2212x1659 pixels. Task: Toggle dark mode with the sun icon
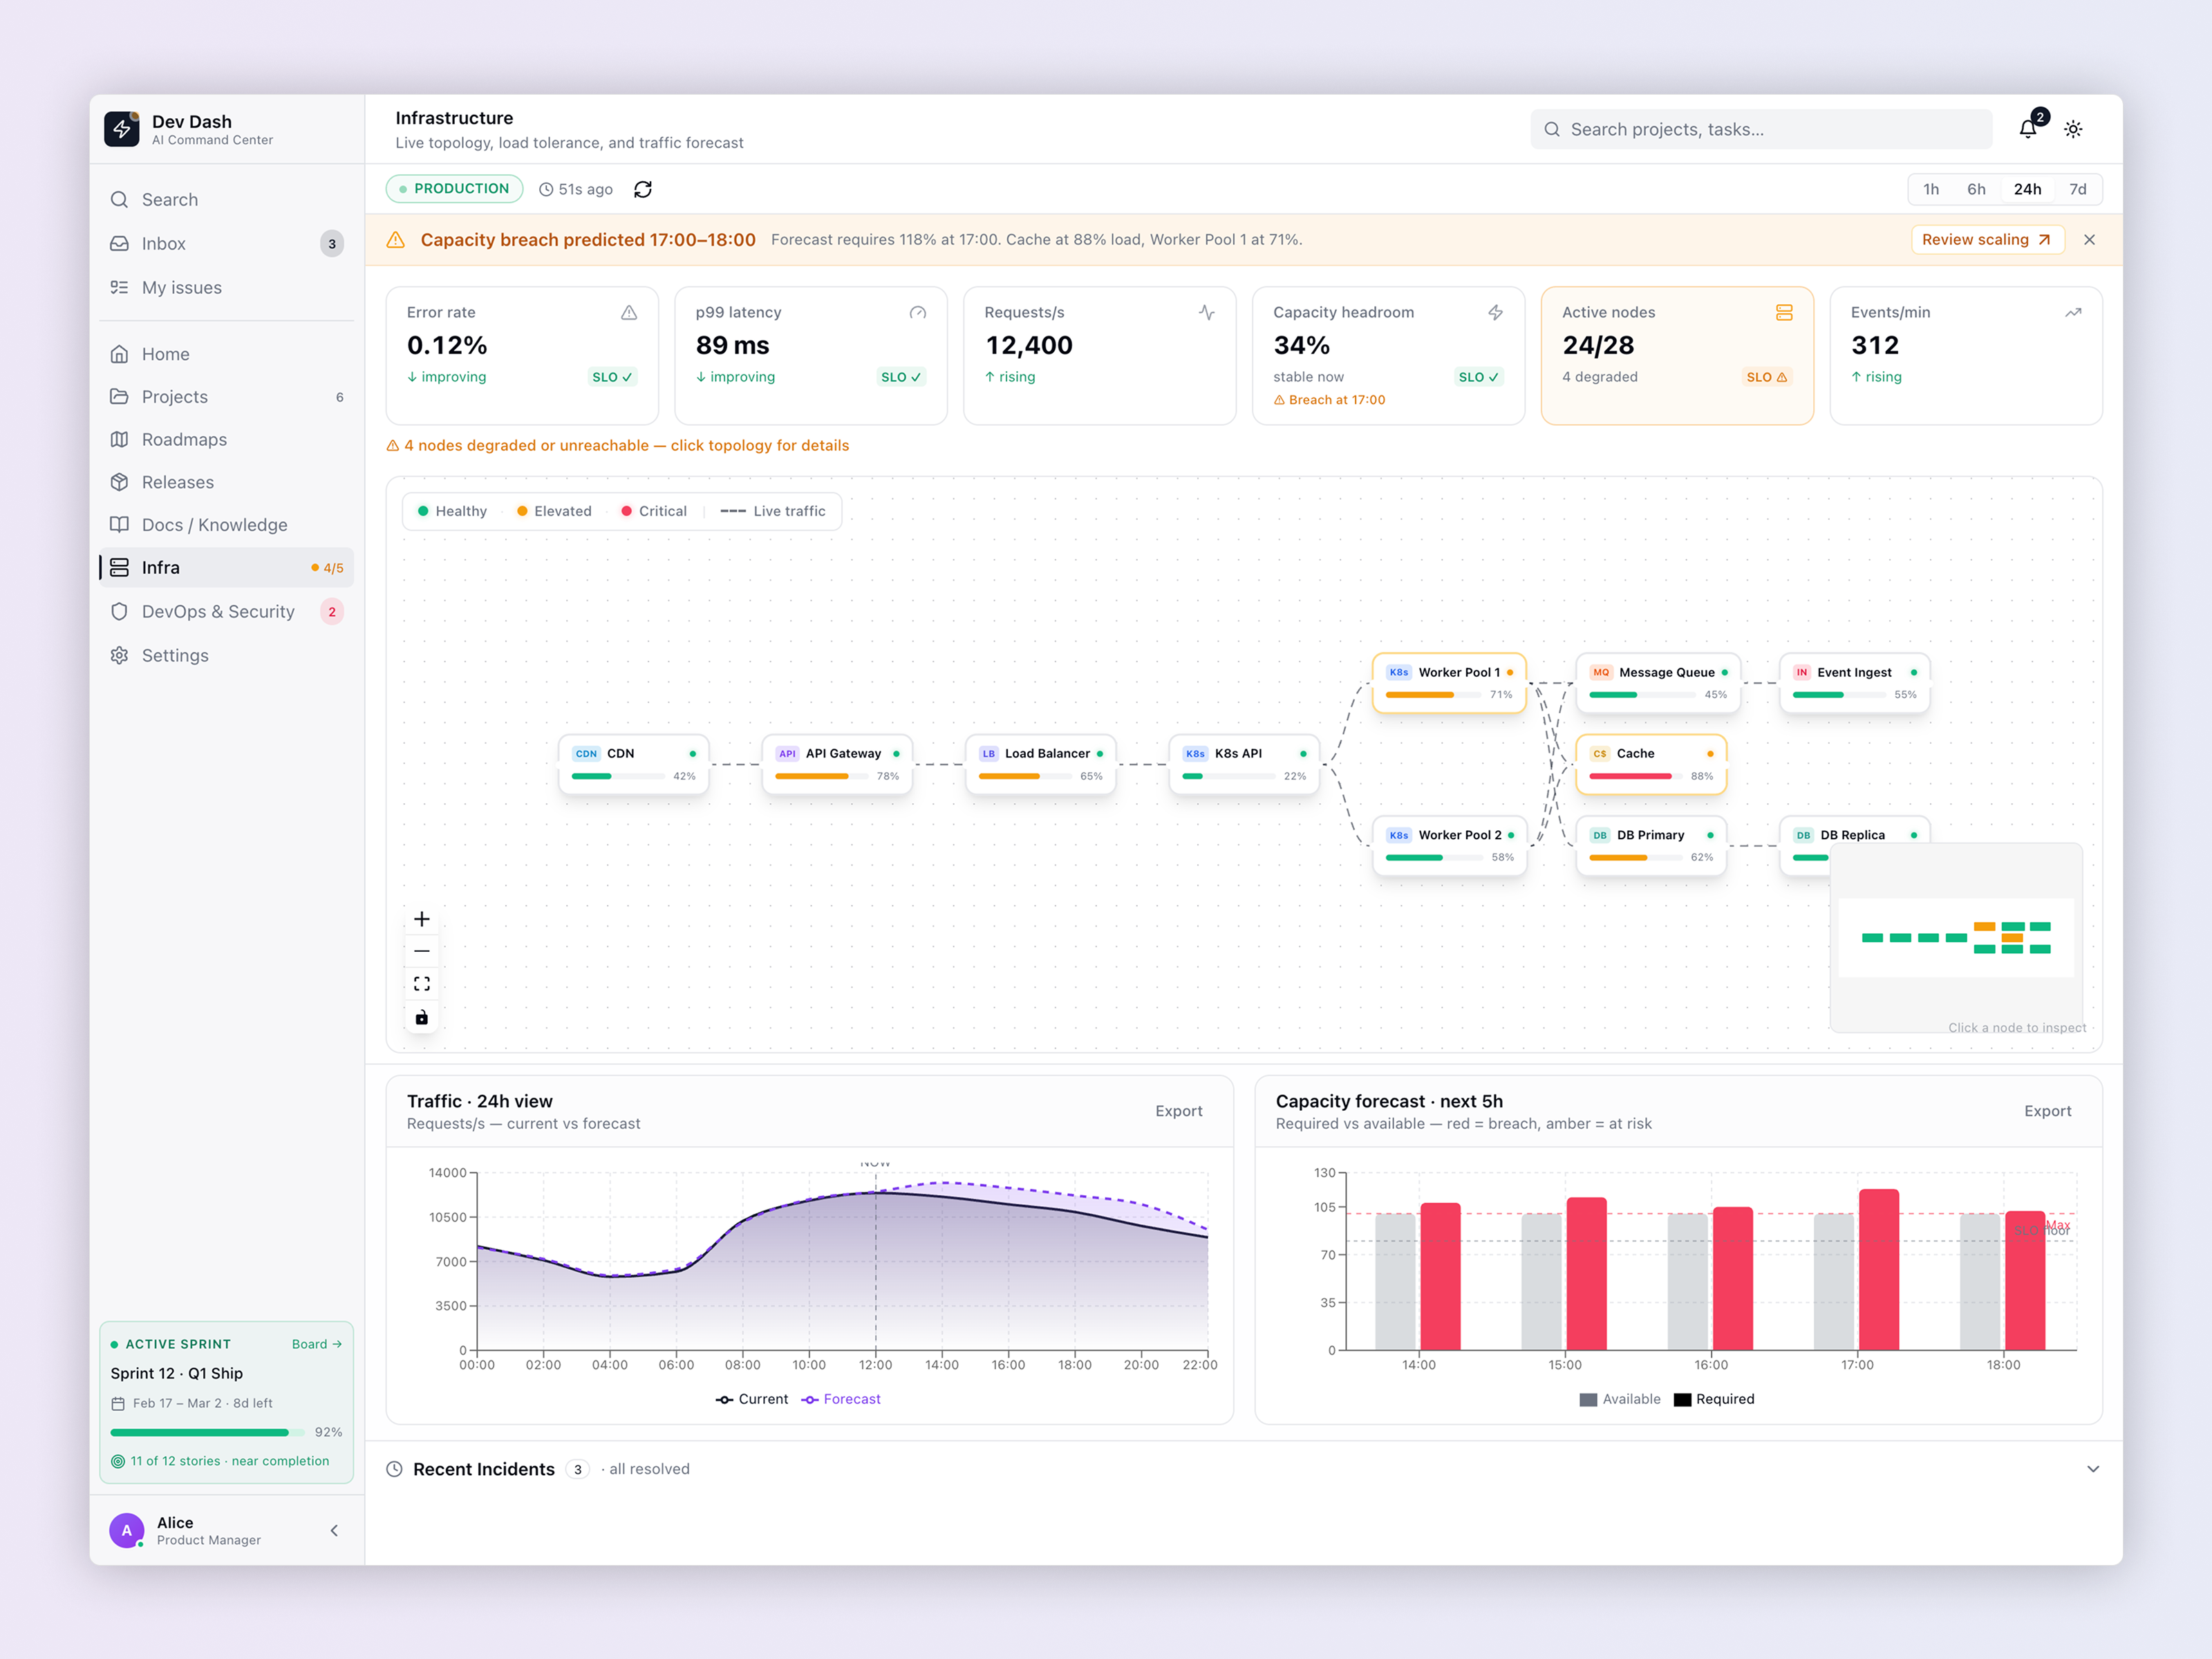(2073, 128)
